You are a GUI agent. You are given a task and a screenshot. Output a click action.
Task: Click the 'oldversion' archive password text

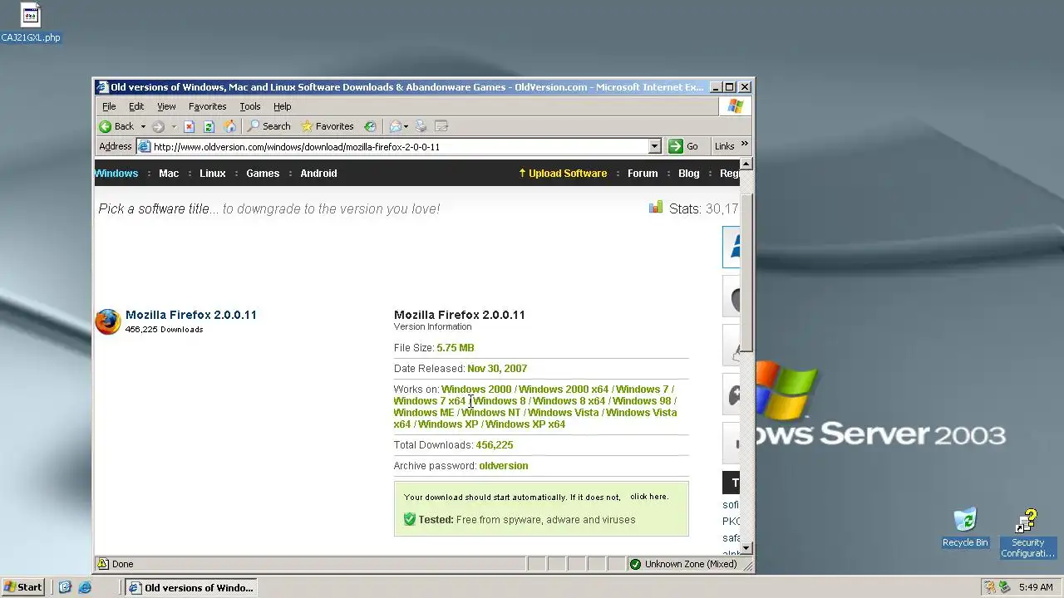(x=504, y=466)
